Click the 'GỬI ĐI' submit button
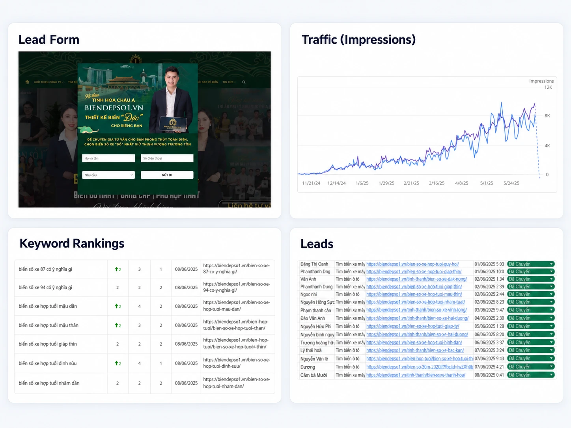This screenshot has height=428, width=571. point(167,175)
